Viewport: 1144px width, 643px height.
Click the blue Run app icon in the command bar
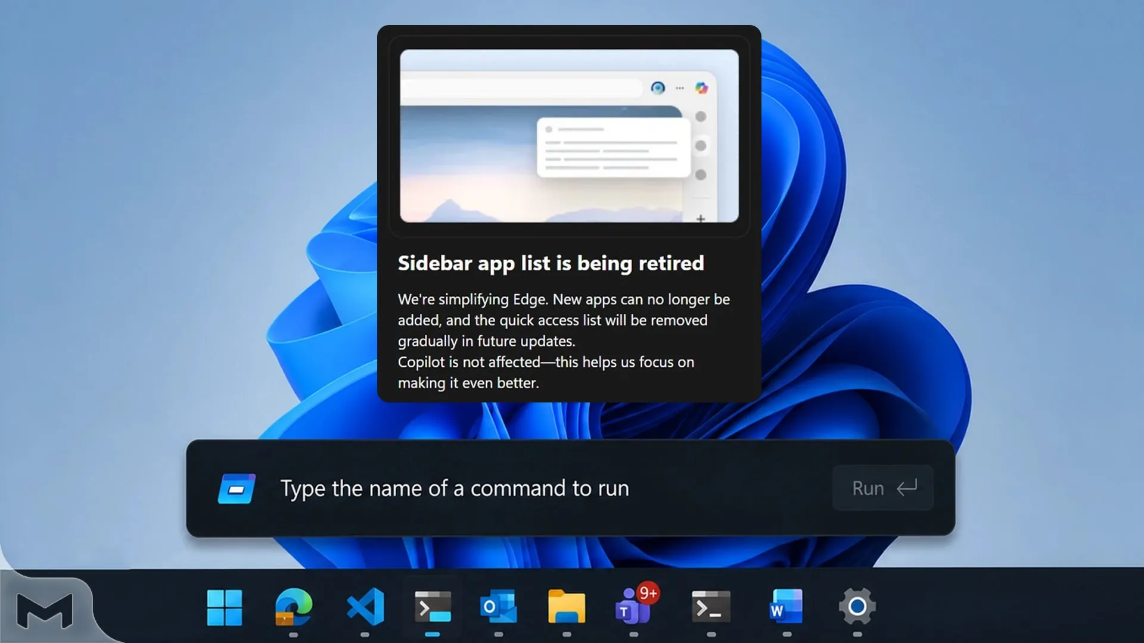(237, 489)
